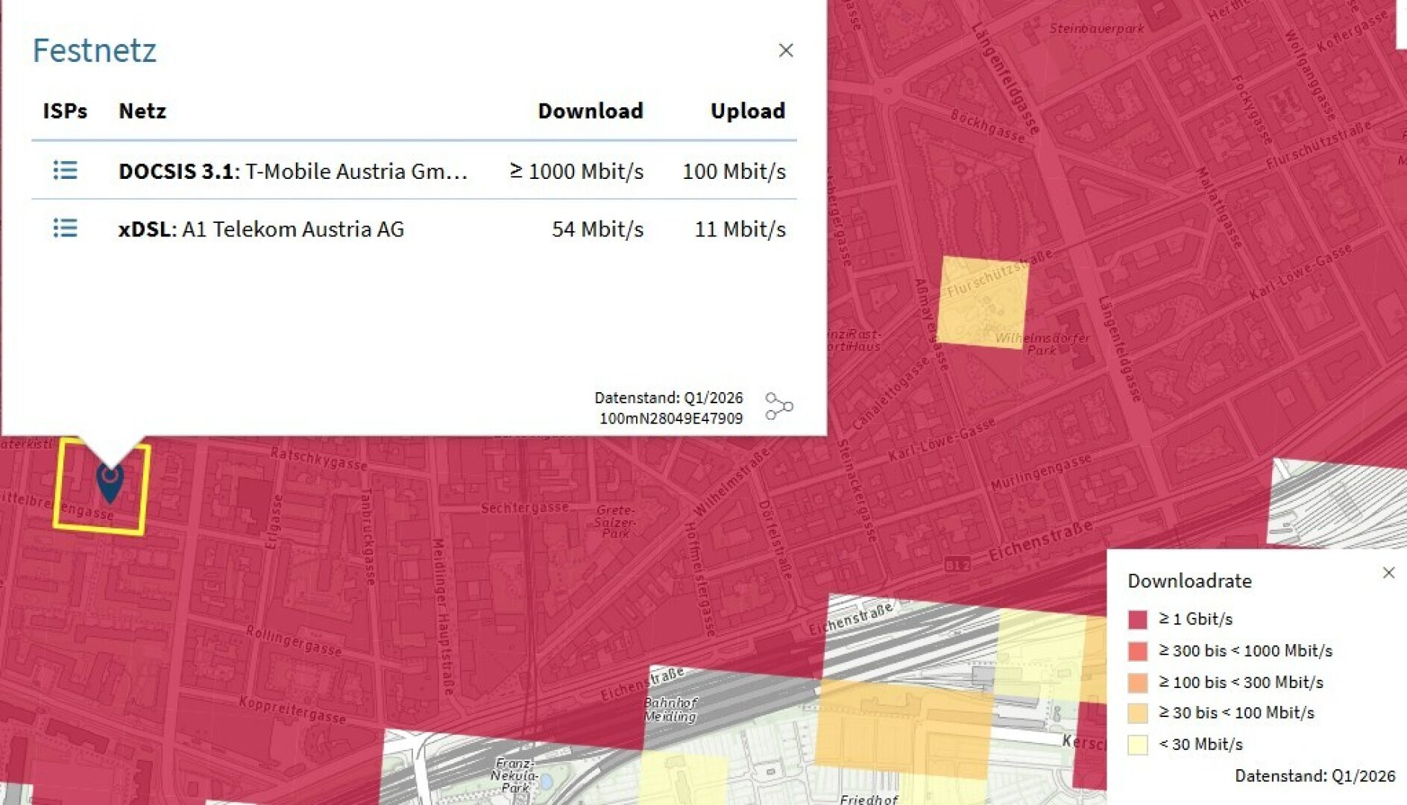The height and width of the screenshot is (805, 1407).
Task: Click the '≥ 1000 Mbit/s' download value
Action: [576, 171]
